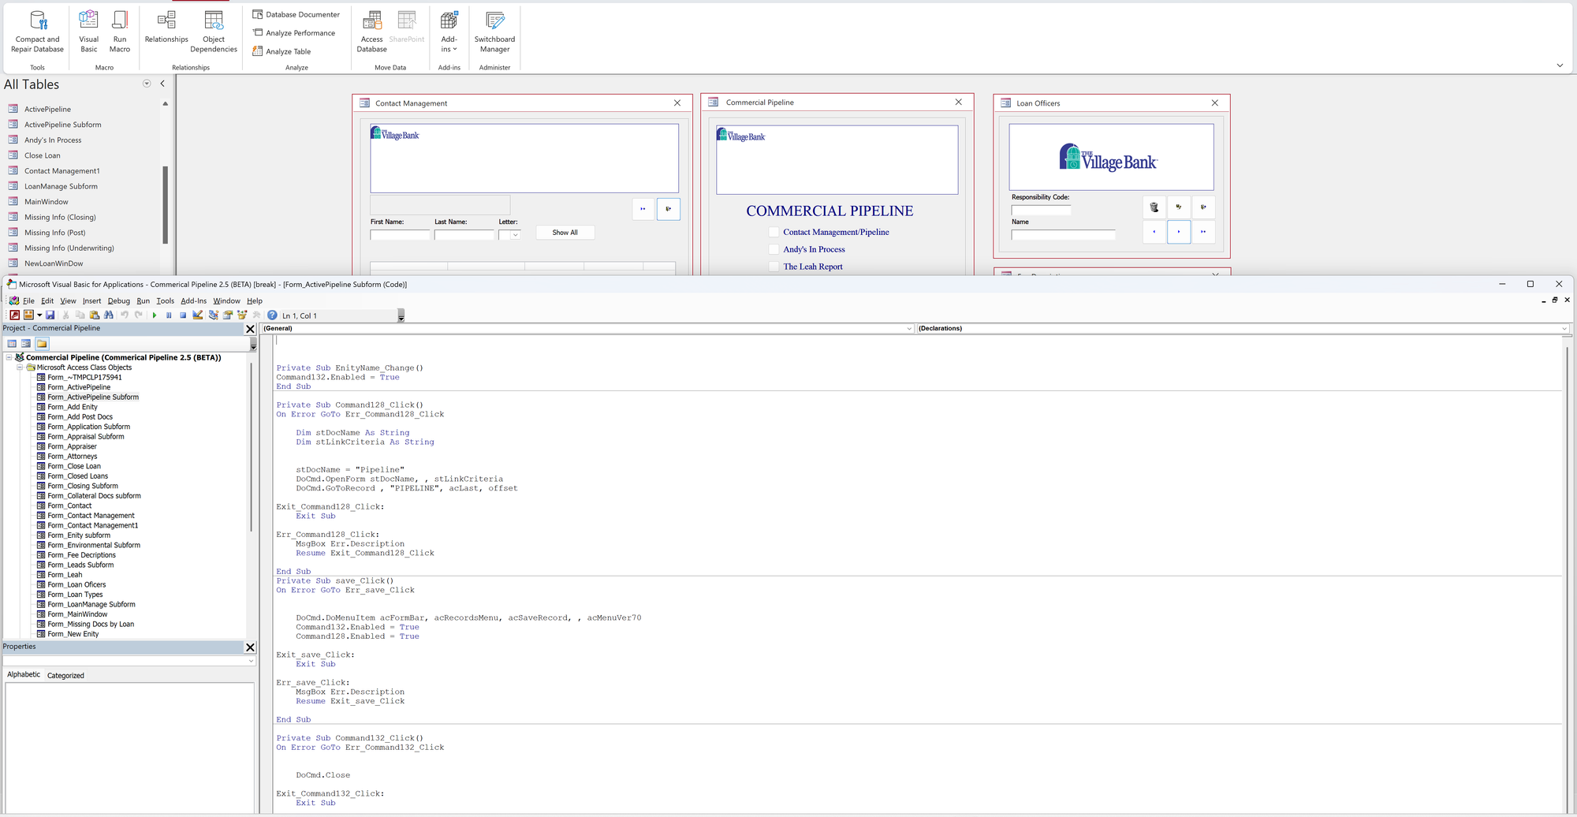Collapse the Microsoft Access Class Objects folder
The width and height of the screenshot is (1577, 817).
tap(21, 367)
